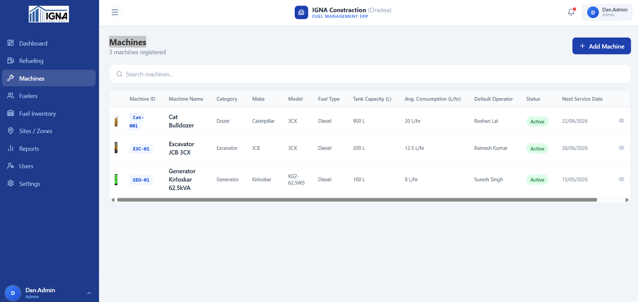Image resolution: width=638 pixels, height=302 pixels.
Task: Click Active status badge for Cat Bulldozer
Action: 537,122
